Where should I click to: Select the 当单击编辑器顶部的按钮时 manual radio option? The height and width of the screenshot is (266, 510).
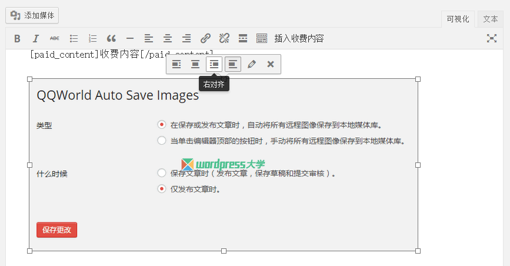pos(162,141)
